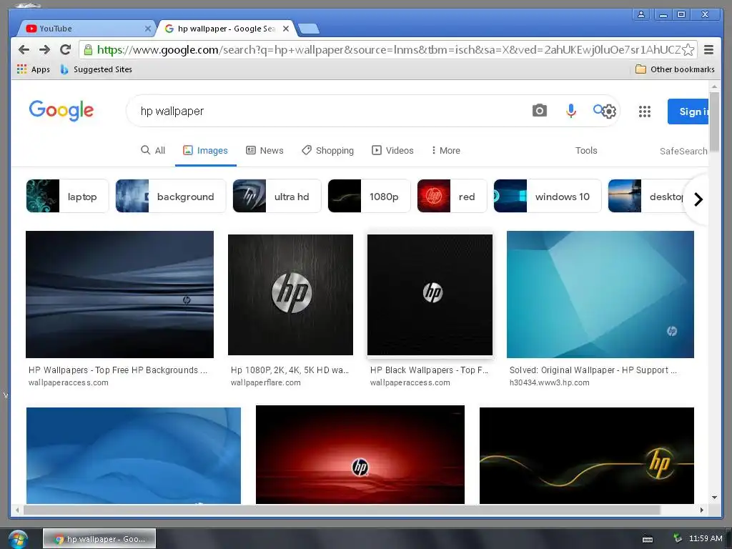Click the vertical scrollbar up arrow
The image size is (732, 549).
click(x=714, y=86)
